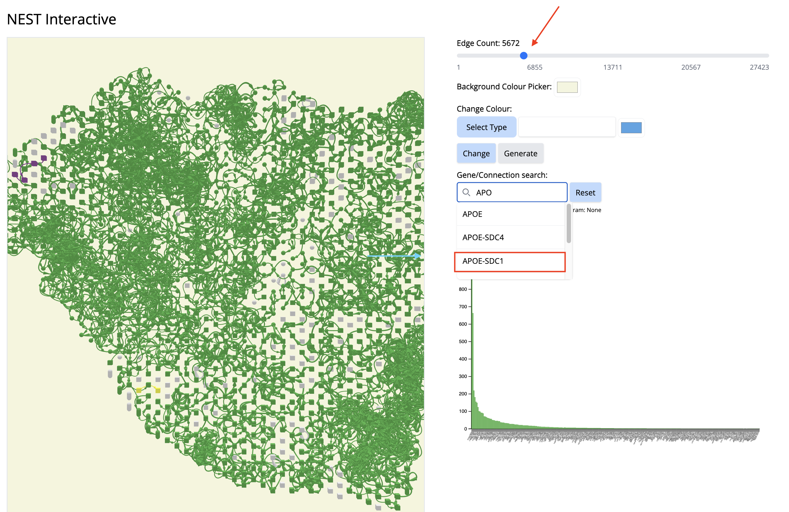The height and width of the screenshot is (512, 789).
Task: Click the empty type text field
Action: (566, 127)
